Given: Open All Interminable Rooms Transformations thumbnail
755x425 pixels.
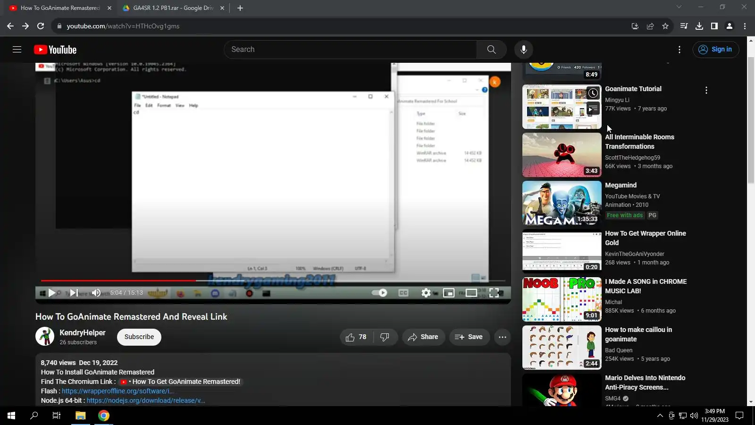Looking at the screenshot, I should point(562,155).
